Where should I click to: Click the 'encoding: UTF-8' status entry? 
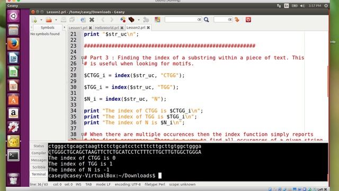click(x=128, y=184)
